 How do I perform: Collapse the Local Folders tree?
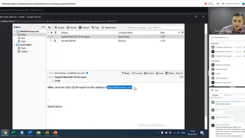click(x=15, y=45)
